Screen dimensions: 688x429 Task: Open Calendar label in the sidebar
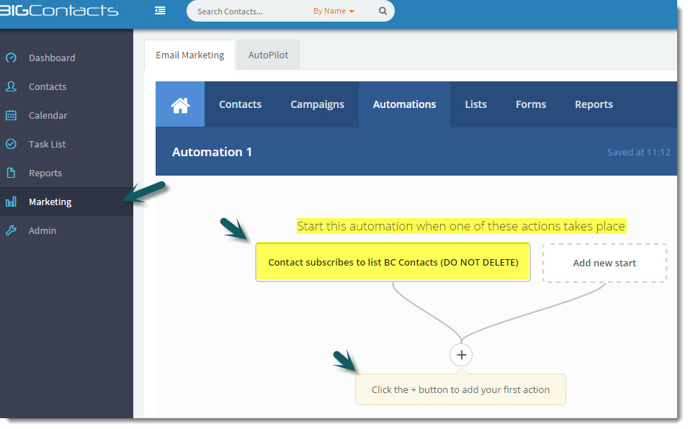click(48, 116)
